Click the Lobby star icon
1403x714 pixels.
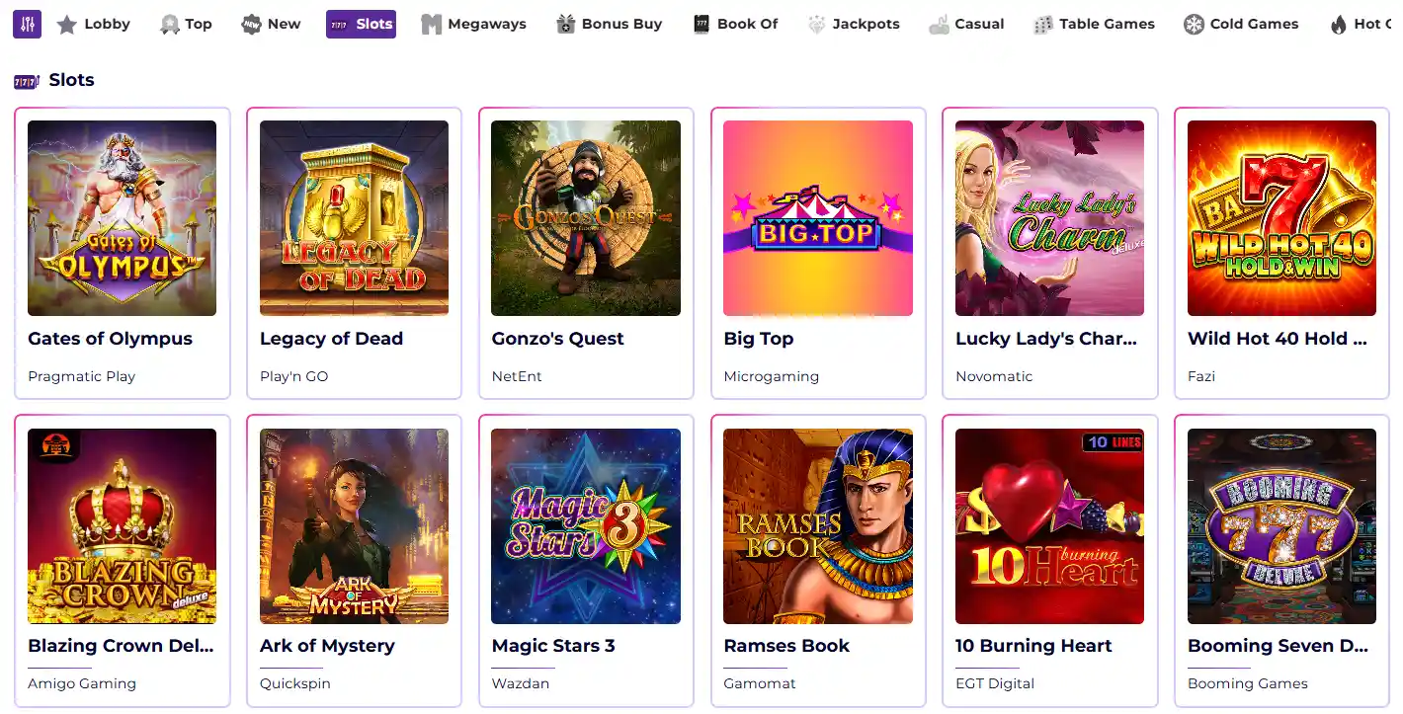pos(66,25)
